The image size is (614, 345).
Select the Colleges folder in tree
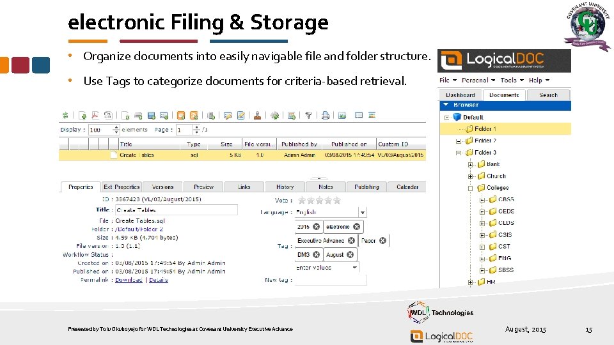498,188
